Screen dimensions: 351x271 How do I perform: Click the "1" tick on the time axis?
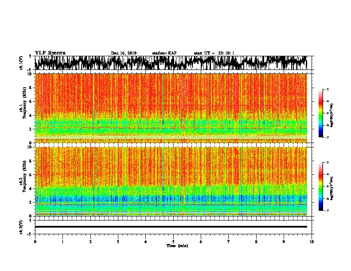pyautogui.click(x=62, y=242)
